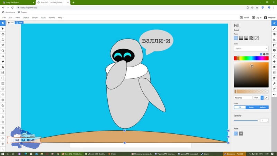Open the Typography panel

click(274, 40)
